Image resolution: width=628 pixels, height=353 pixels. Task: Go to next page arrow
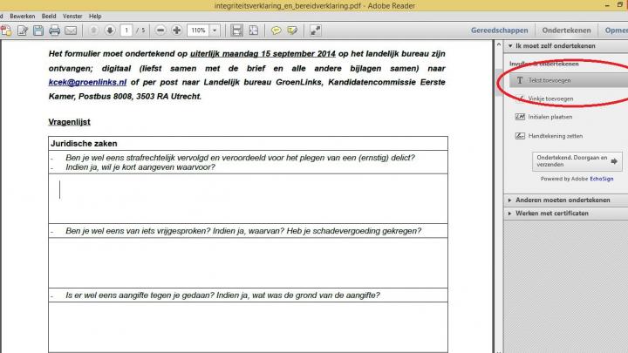110,31
